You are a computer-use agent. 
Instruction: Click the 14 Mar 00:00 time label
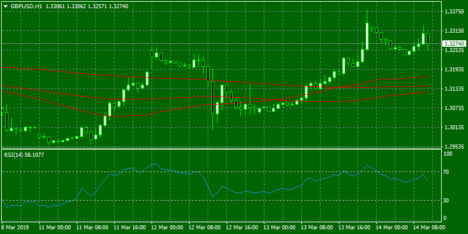click(392, 228)
